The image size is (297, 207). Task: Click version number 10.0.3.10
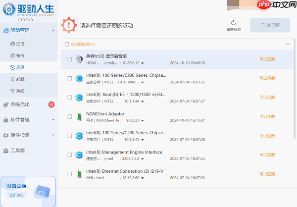(25, 20)
